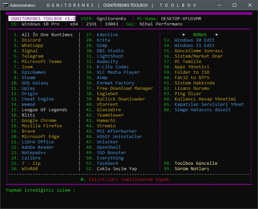
Task: Select 'Güncelleme Sonrası' entry
Action: 198,51
